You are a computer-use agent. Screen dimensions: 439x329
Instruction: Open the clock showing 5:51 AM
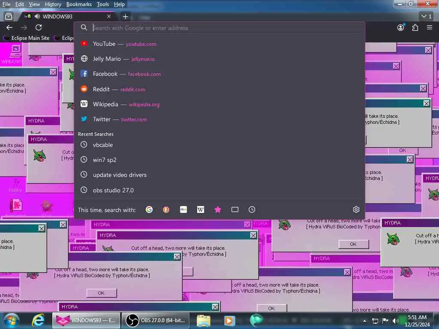pos(417,321)
